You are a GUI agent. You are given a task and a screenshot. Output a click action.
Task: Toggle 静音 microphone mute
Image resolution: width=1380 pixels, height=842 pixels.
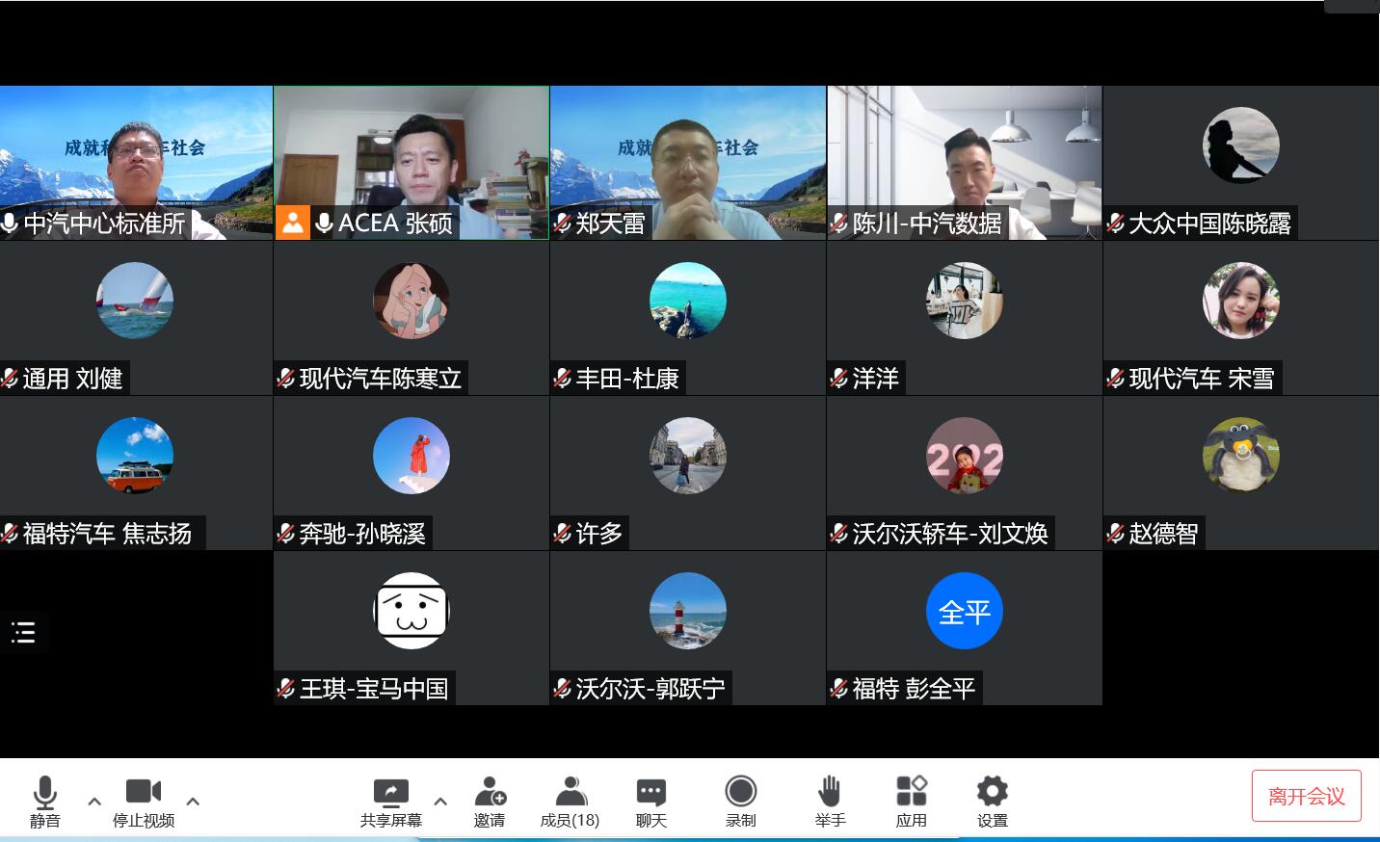[x=44, y=793]
